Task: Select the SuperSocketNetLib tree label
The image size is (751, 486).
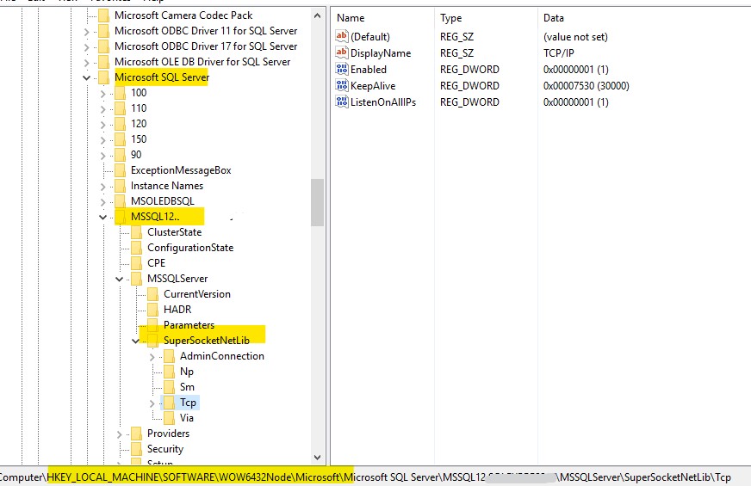Action: pos(207,340)
